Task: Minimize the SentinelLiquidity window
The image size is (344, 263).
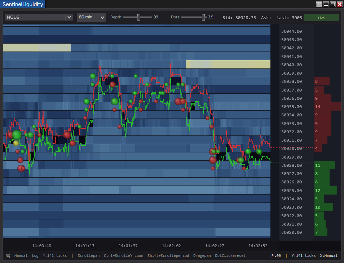Action: pos(326,4)
